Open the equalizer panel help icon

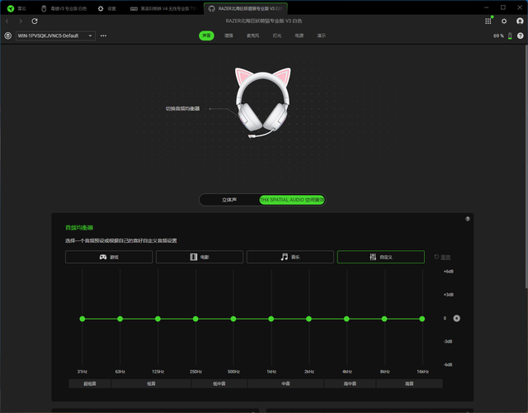pos(468,219)
